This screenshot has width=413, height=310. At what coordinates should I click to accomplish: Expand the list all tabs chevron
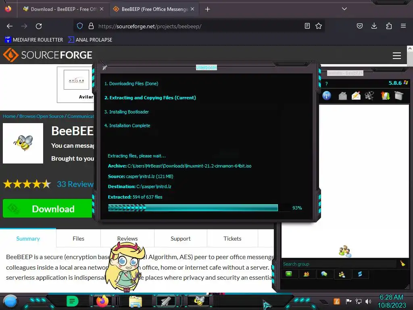tap(344, 9)
